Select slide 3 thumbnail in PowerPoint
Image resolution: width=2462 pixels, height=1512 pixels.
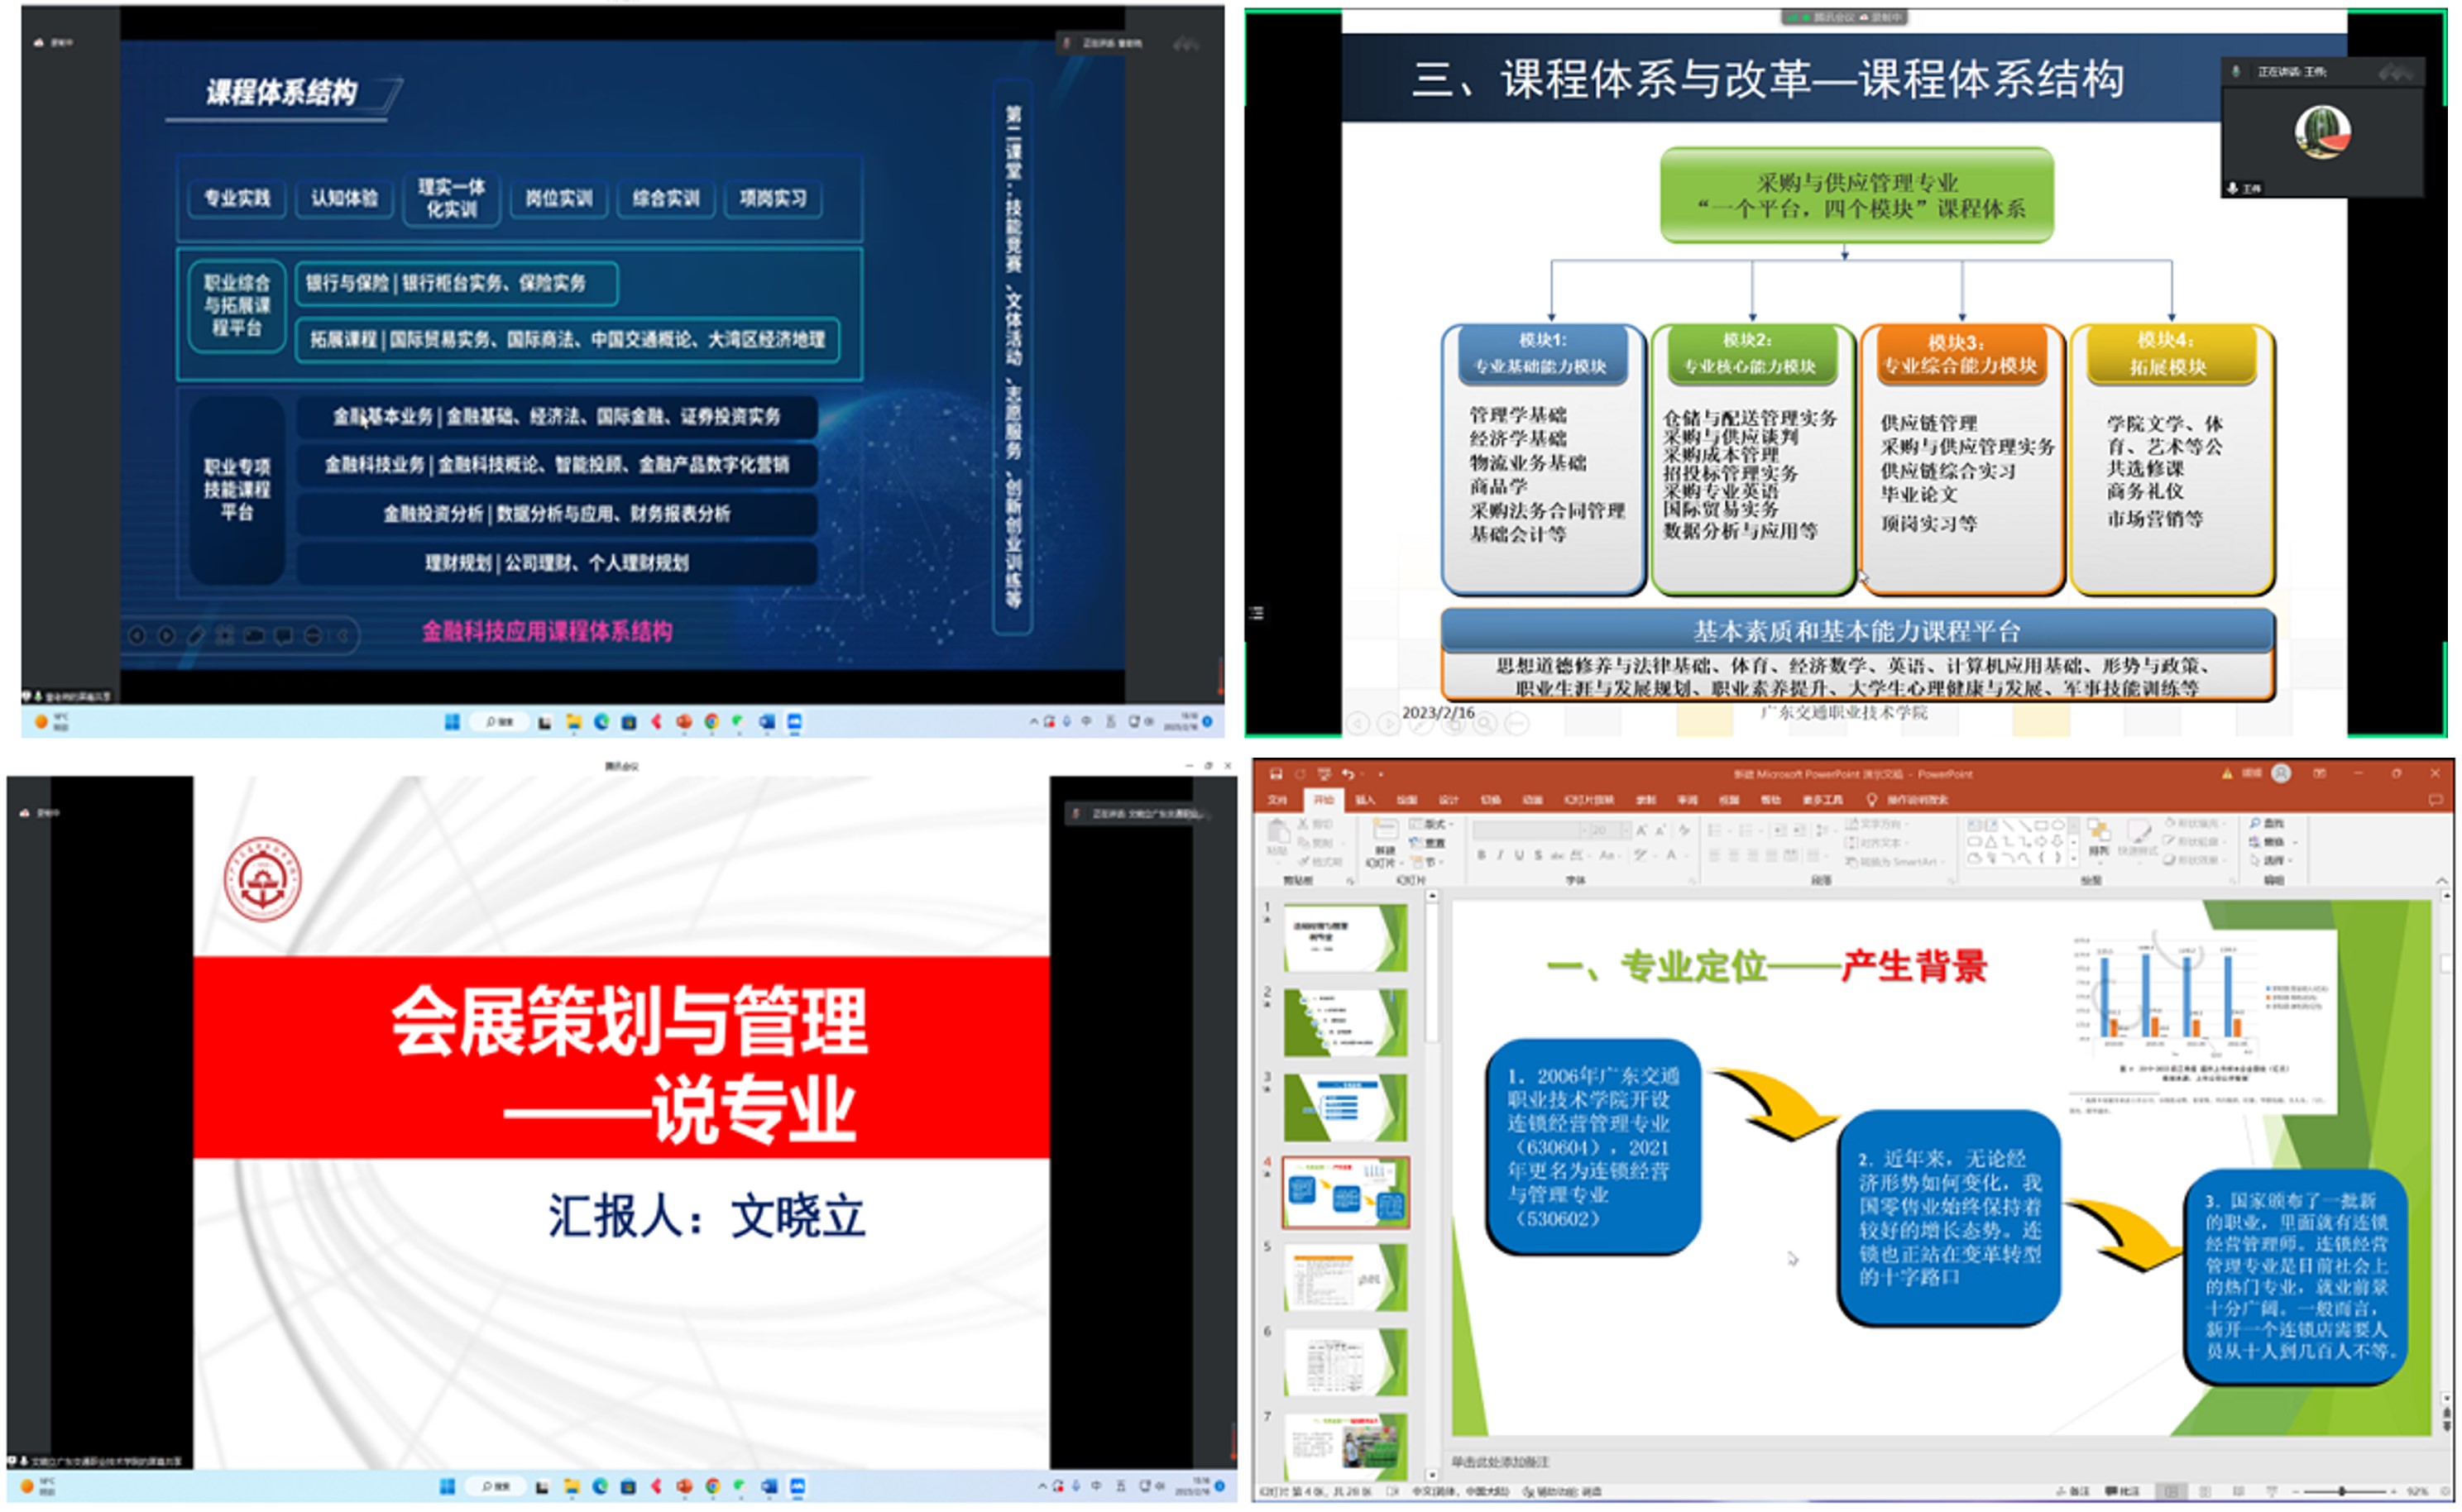(x=1346, y=1108)
